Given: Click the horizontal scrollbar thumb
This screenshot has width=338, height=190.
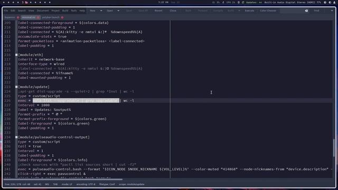Looking at the screenshot, I should tap(63, 179).
